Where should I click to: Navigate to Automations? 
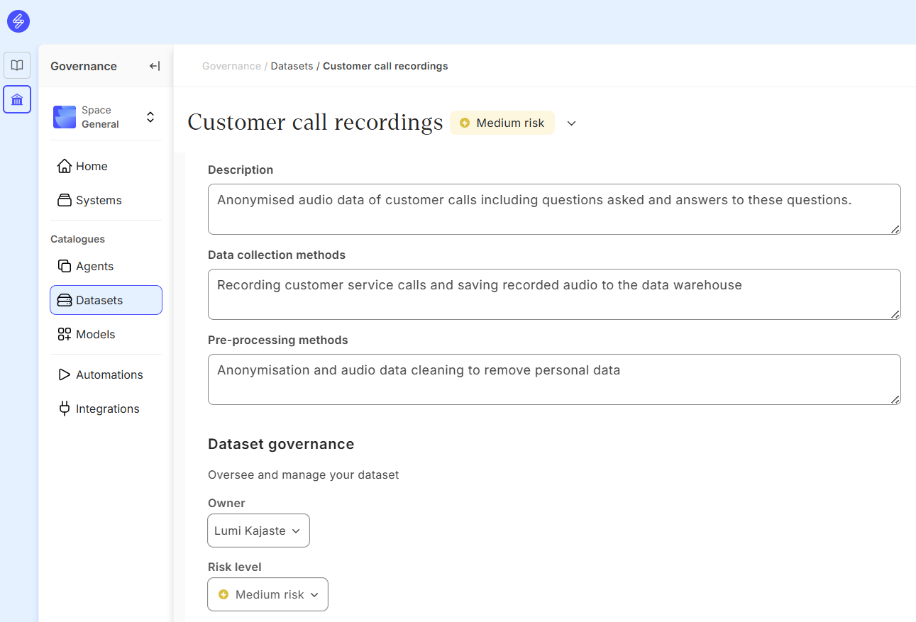109,374
